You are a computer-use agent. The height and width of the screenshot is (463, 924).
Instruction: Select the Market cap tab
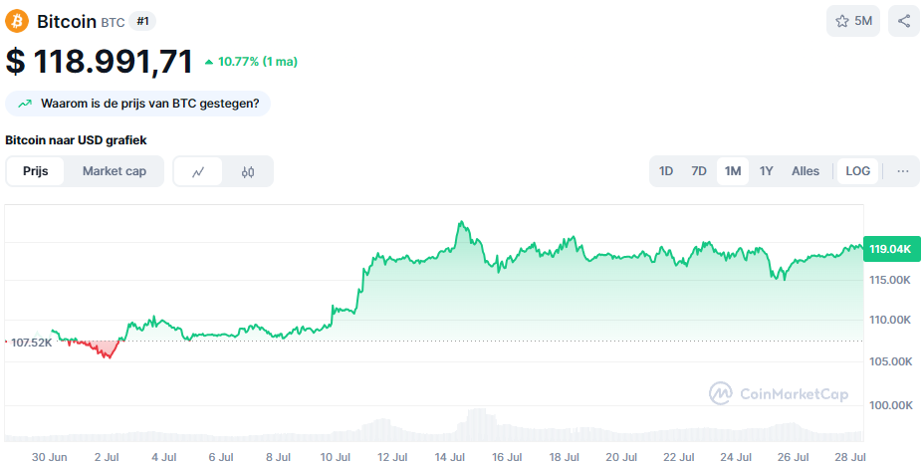pyautogui.click(x=115, y=171)
